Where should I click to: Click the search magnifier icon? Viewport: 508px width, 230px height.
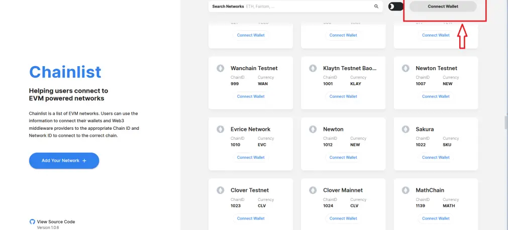[x=376, y=7]
